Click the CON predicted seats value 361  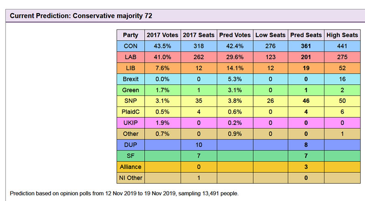[306, 46]
